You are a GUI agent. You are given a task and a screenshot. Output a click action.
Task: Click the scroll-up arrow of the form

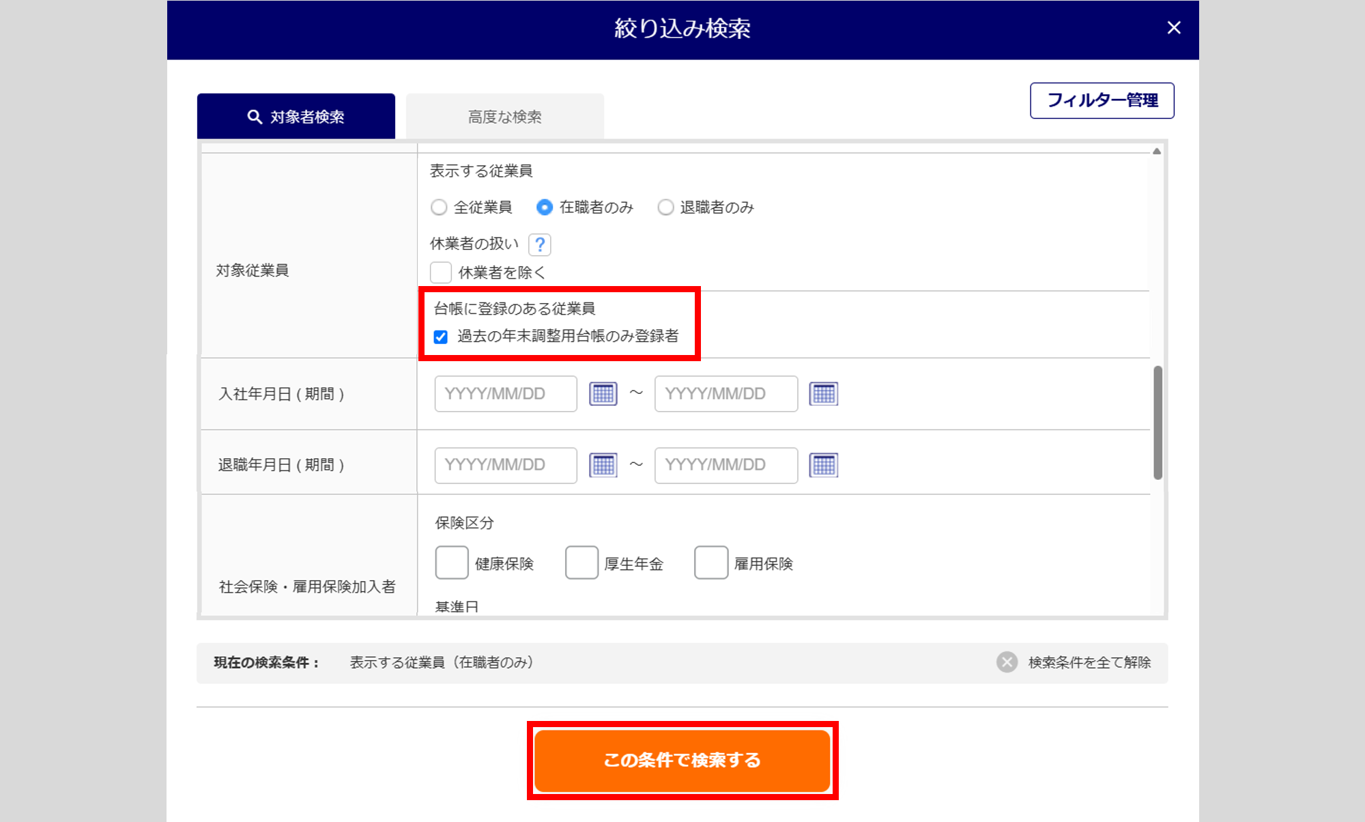point(1157,152)
